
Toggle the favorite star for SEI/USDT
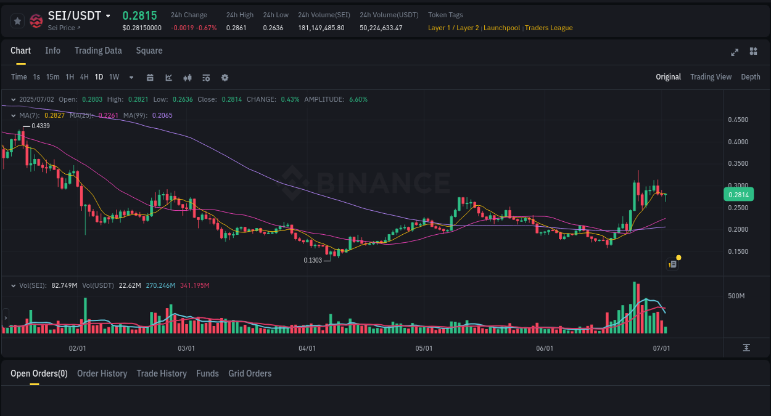(x=17, y=20)
